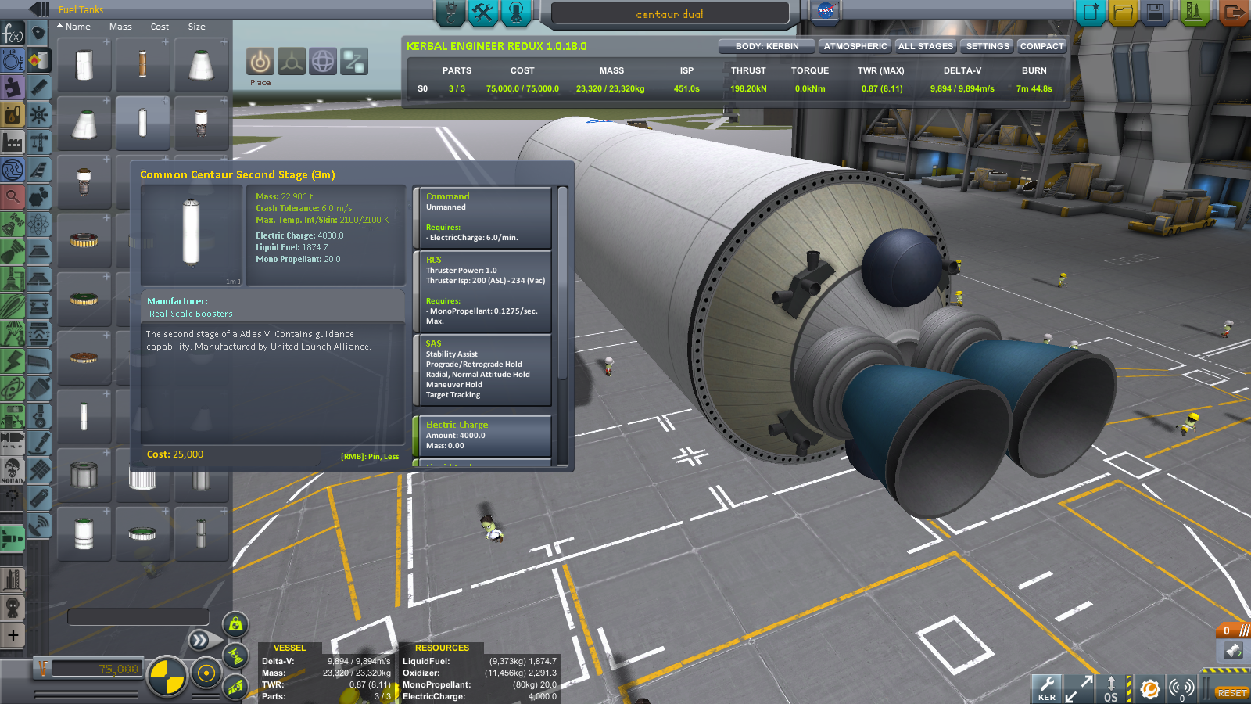Launch the vessel with green button
Image resolution: width=1251 pixels, height=704 pixels.
[x=1194, y=13]
